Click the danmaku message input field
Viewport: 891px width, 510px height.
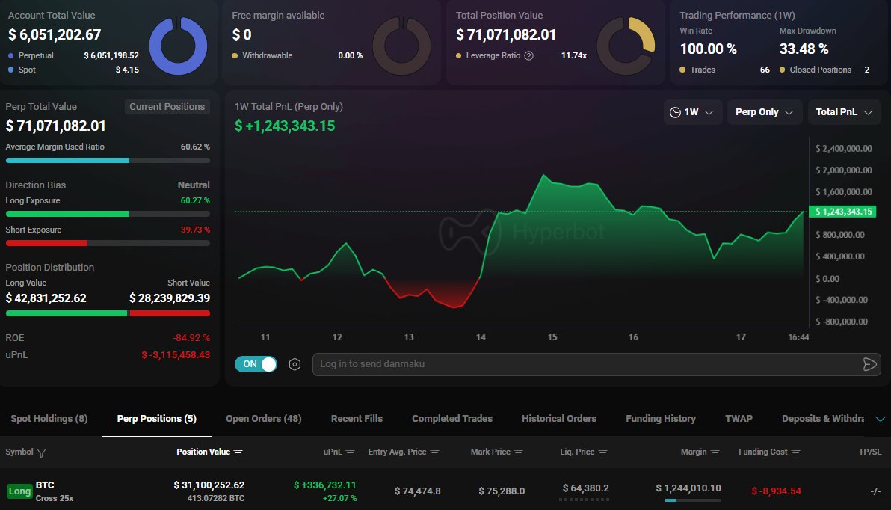click(583, 364)
